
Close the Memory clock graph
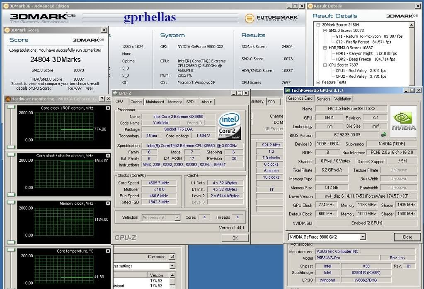click(x=108, y=203)
